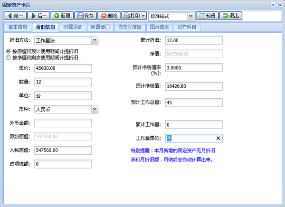This screenshot has width=285, height=207.
Task: Click the 数量 input field
Action: (63, 82)
